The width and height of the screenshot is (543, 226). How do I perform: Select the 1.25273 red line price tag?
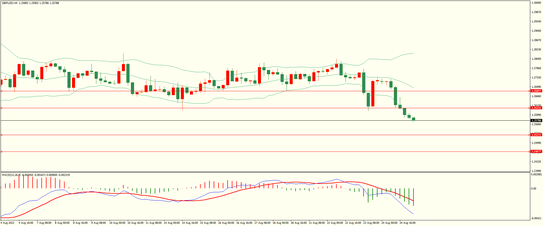536,135
